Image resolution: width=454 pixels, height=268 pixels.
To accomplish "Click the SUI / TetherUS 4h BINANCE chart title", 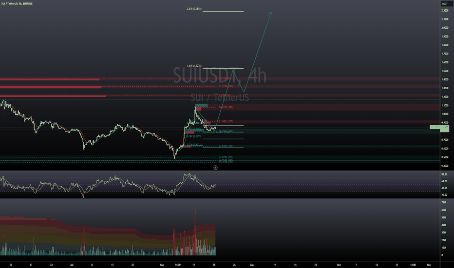I will click(x=17, y=4).
